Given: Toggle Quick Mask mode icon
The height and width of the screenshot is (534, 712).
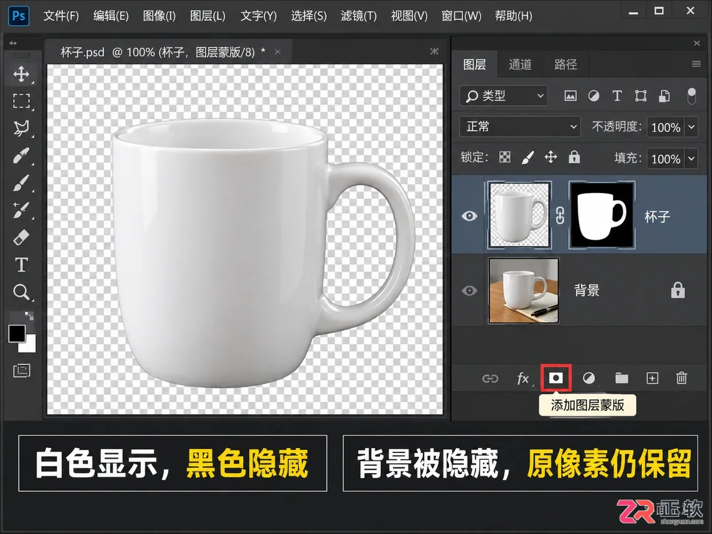Looking at the screenshot, I should [21, 371].
